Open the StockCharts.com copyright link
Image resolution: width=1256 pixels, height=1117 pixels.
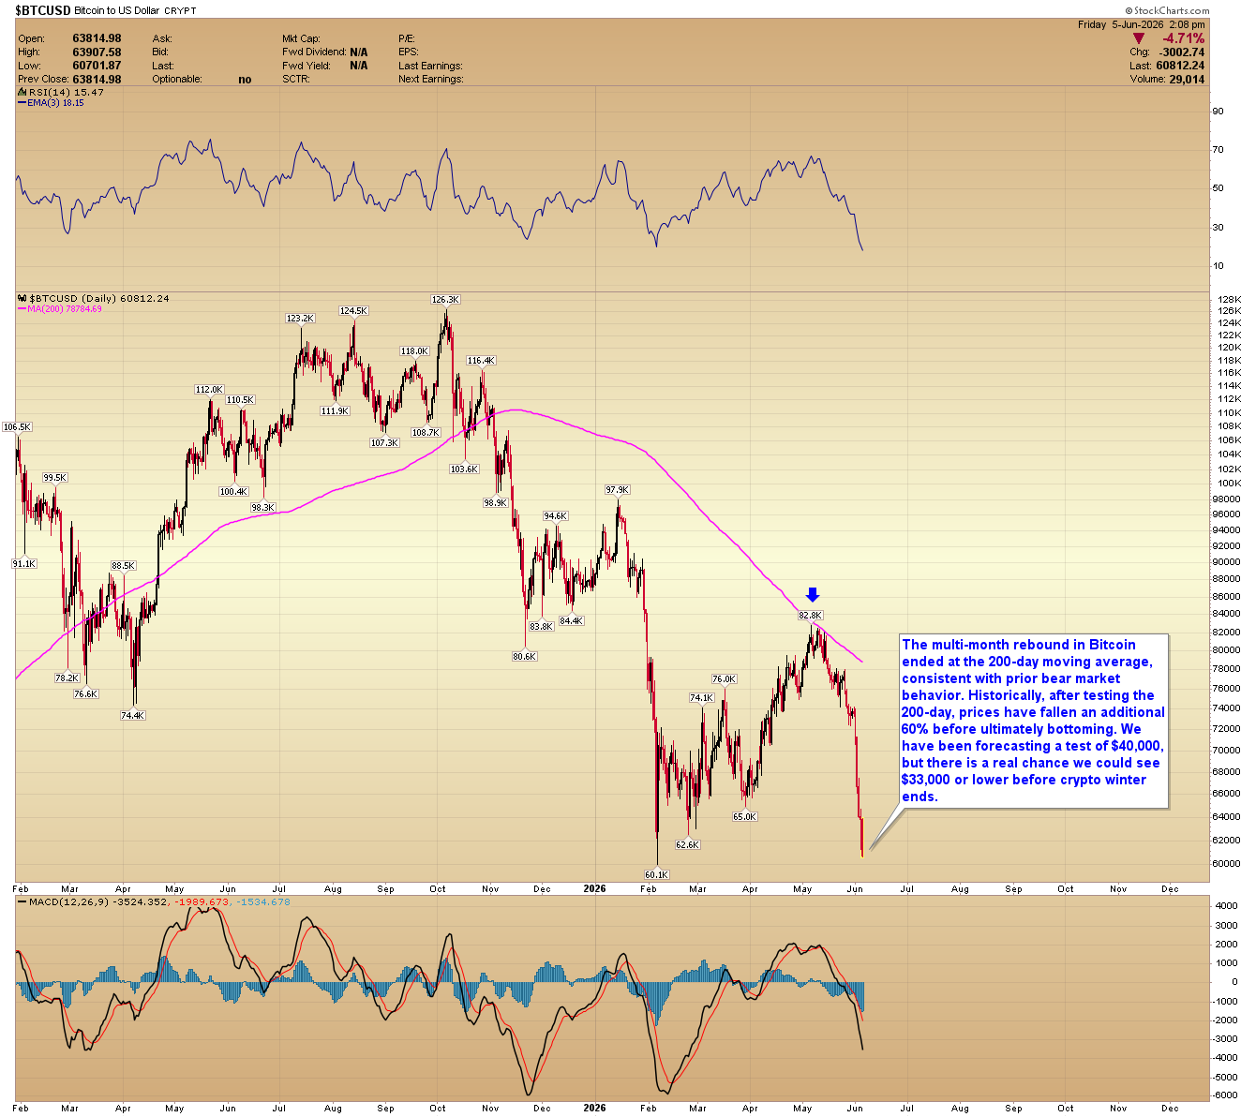[1168, 11]
